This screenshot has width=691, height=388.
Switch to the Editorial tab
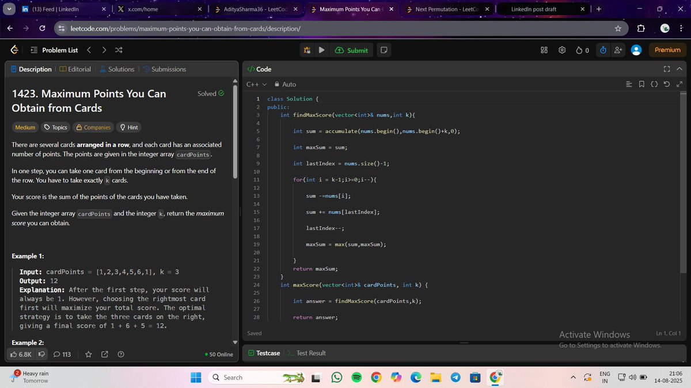click(x=75, y=69)
